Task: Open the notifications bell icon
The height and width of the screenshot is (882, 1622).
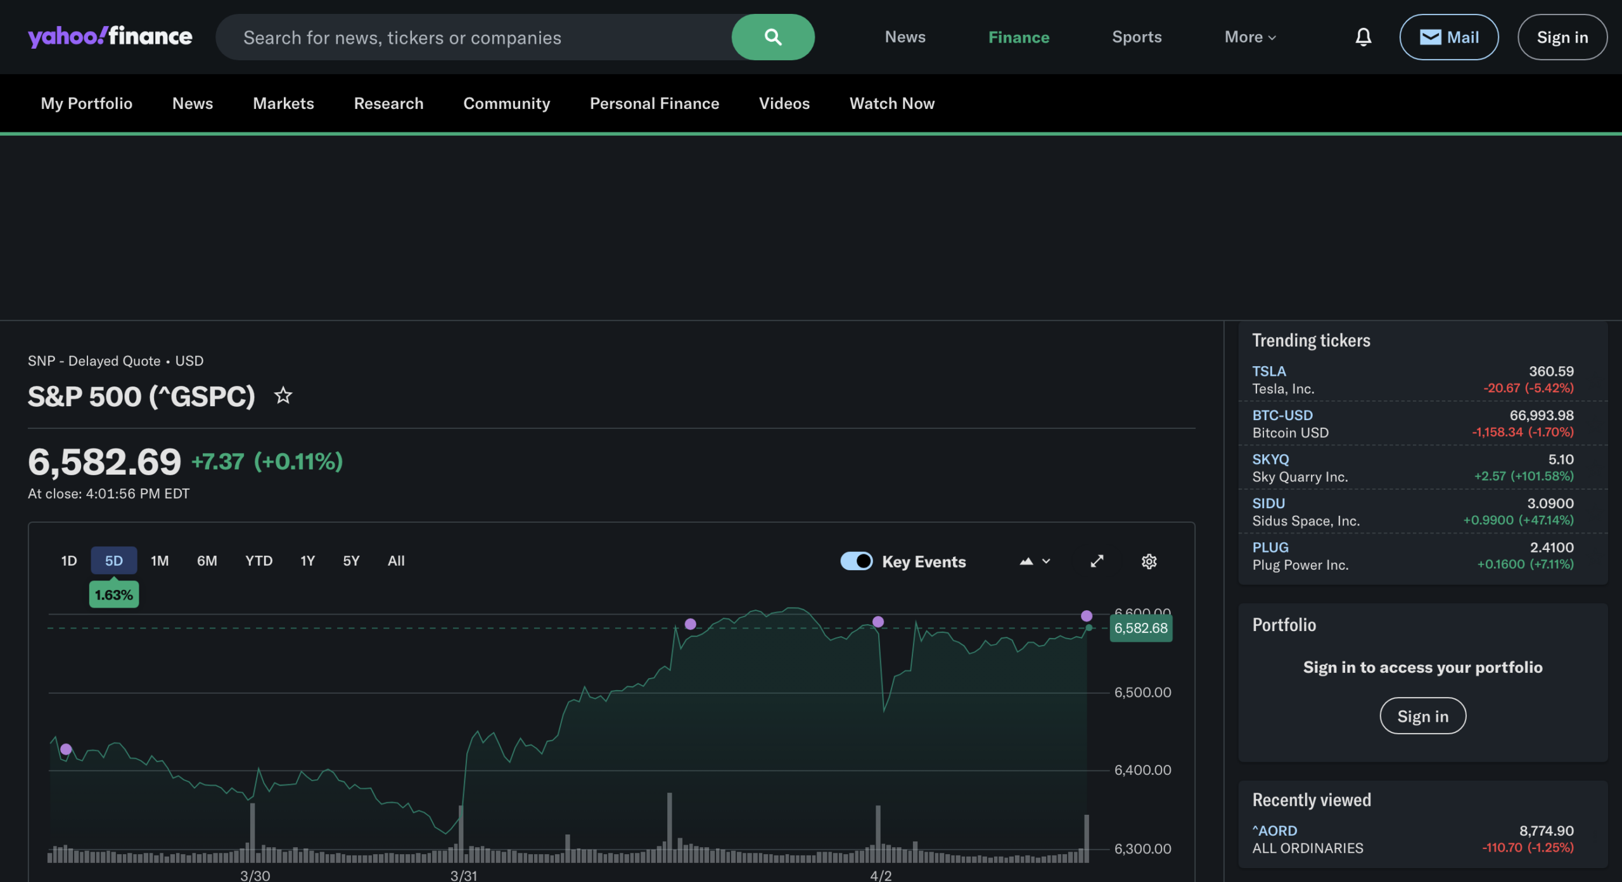Action: 1363,37
